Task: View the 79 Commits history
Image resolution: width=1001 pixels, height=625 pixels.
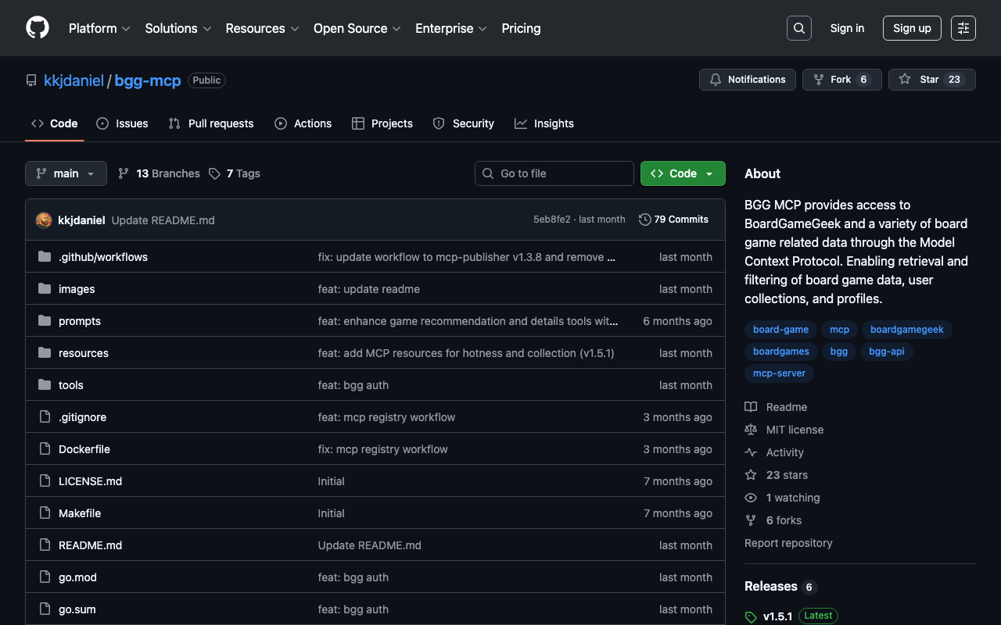Action: tap(673, 220)
